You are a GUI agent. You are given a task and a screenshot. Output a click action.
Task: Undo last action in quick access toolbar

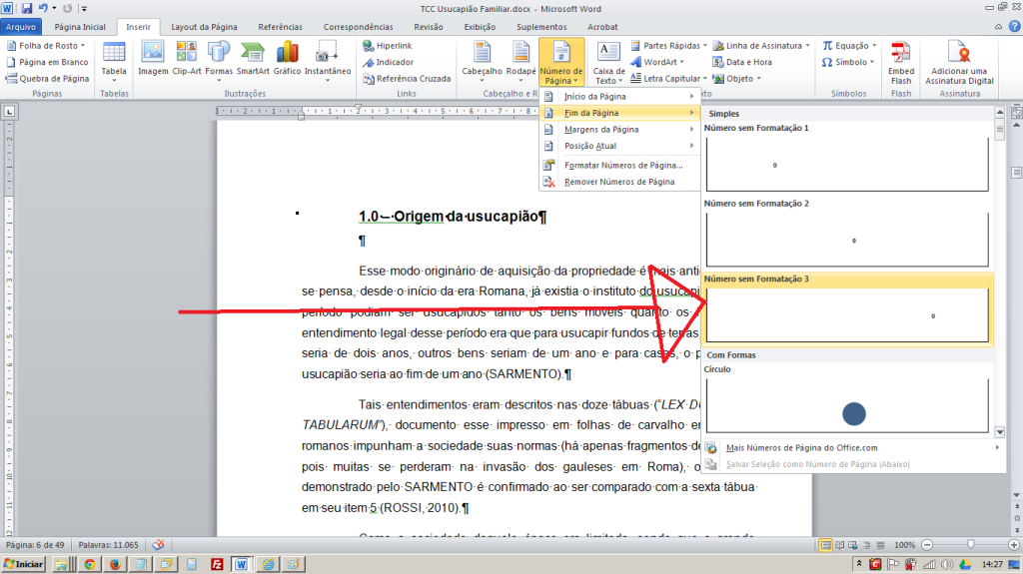(43, 8)
